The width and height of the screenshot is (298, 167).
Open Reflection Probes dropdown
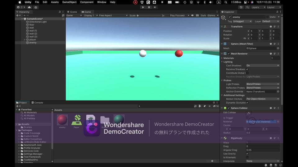click(263, 88)
